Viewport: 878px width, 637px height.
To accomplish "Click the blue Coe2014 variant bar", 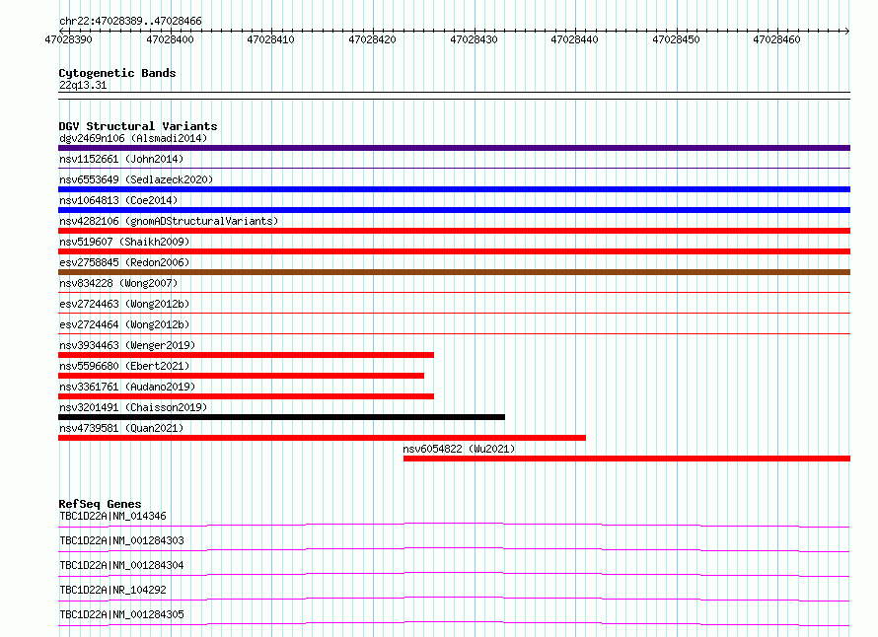I will (454, 210).
